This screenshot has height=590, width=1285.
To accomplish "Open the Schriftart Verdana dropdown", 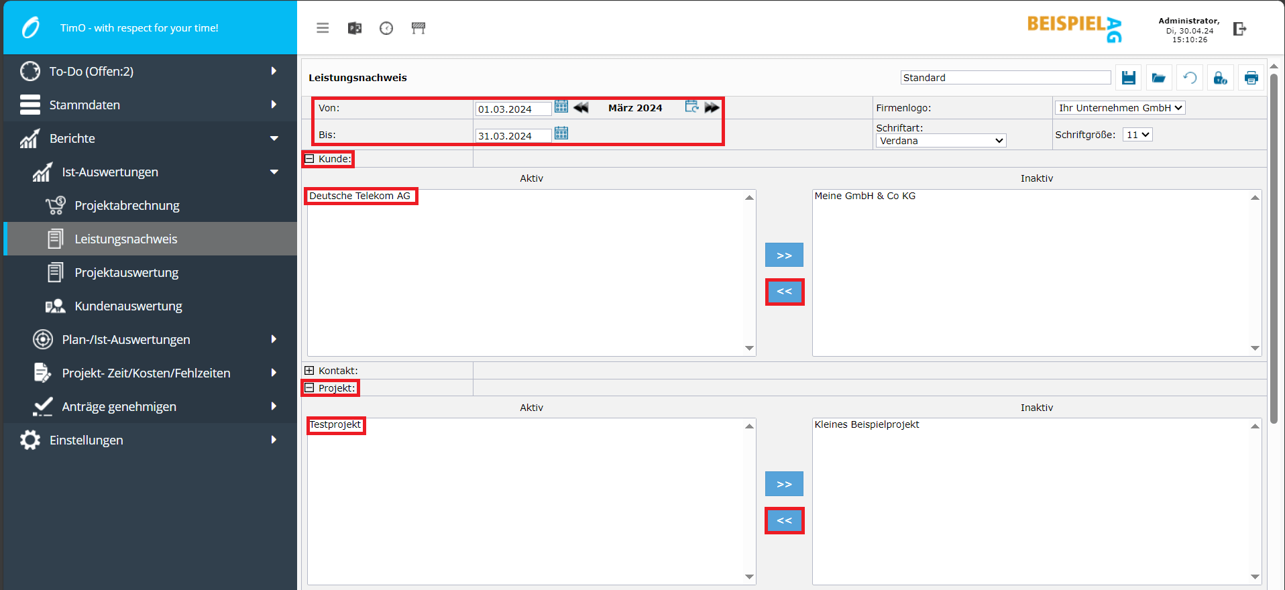I will click(x=940, y=141).
